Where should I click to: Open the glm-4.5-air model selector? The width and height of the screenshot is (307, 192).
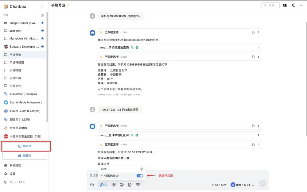click(x=243, y=185)
